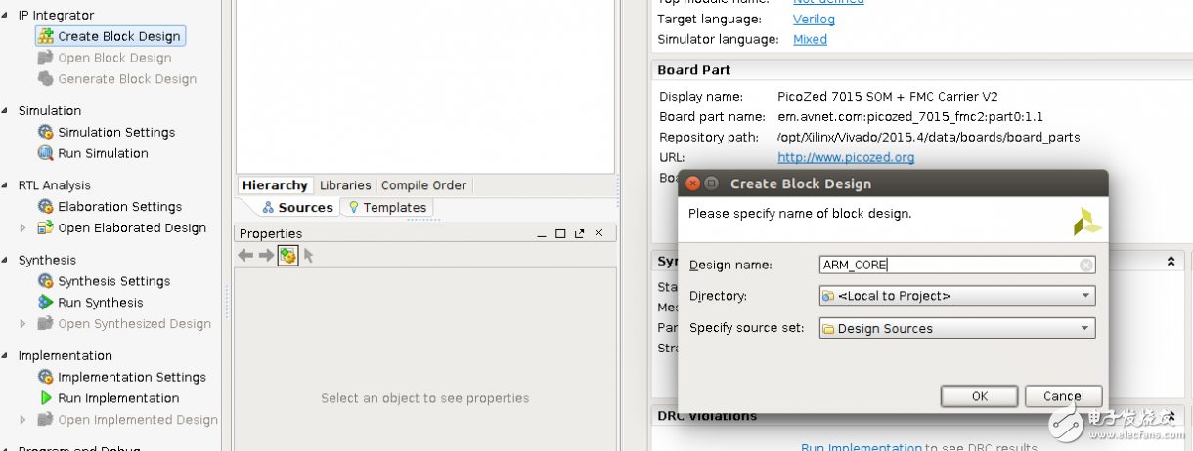Click the Simulation Settings gear icon

click(x=45, y=132)
